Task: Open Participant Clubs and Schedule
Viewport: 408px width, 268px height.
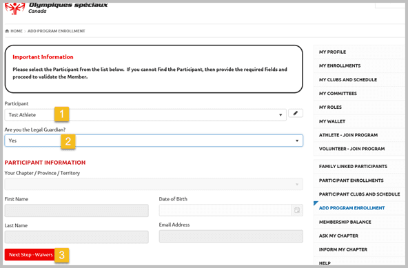Action: point(359,194)
